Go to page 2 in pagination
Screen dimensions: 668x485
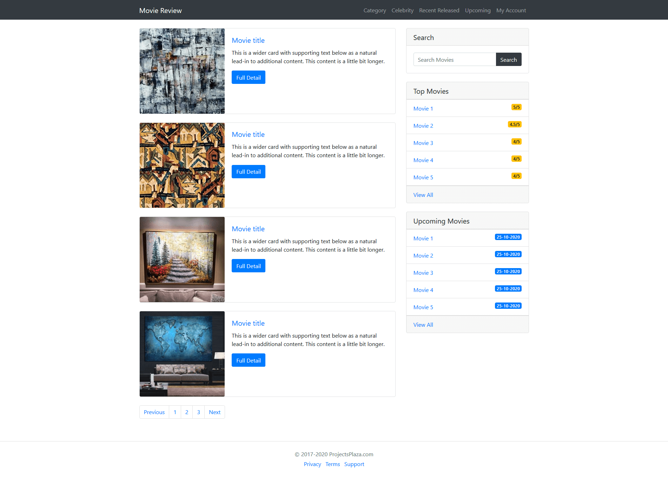187,412
